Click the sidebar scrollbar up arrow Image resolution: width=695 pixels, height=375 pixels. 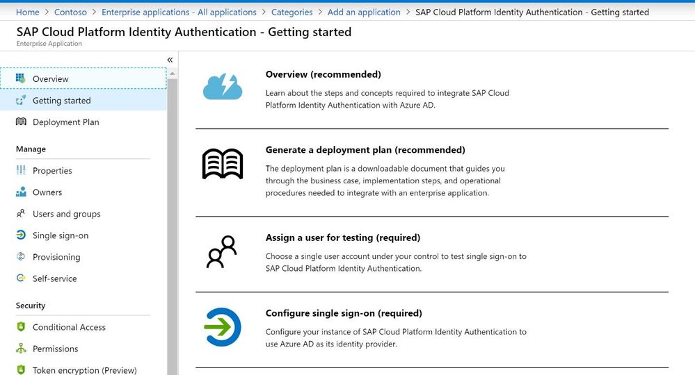[173, 74]
